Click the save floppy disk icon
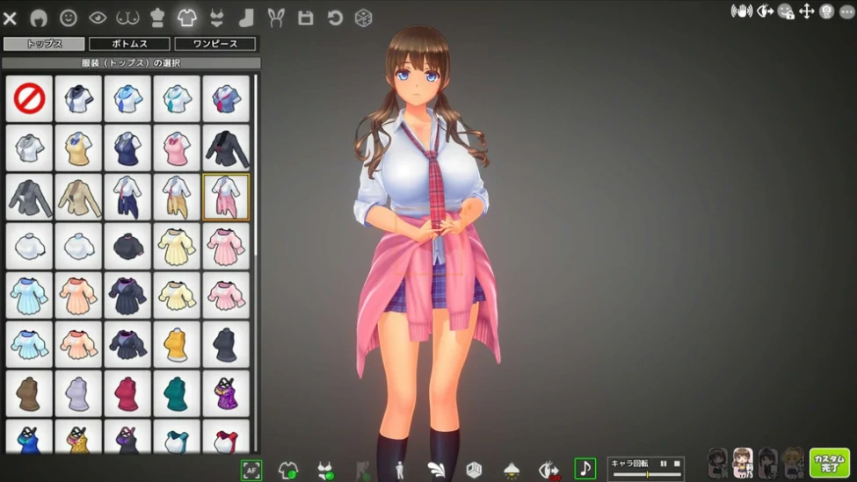857x482 pixels. coord(306,18)
